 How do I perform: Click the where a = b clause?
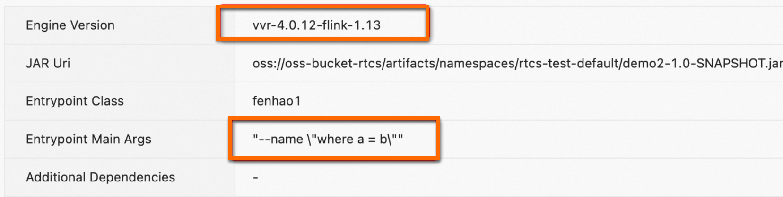[349, 139]
